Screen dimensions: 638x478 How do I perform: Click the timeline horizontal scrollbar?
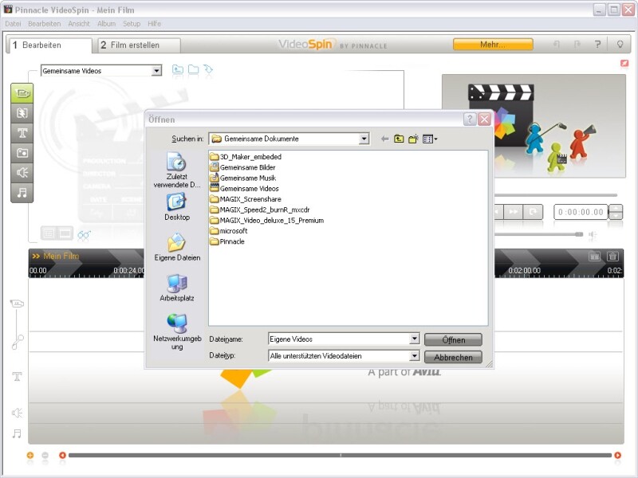pyautogui.click(x=341, y=455)
